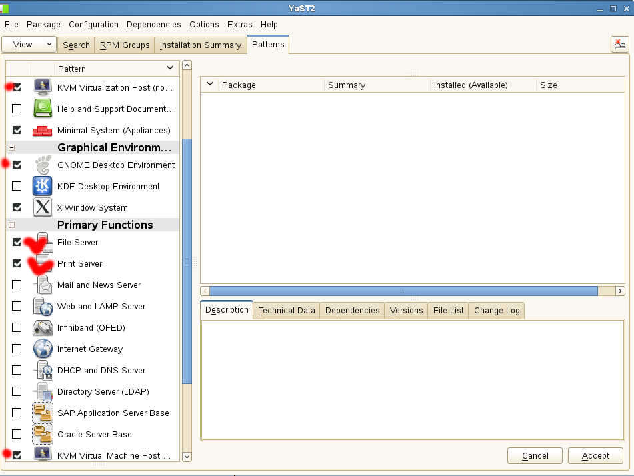Collapse the Graphical Environments group
Image resolution: width=634 pixels, height=476 pixels.
tap(12, 147)
